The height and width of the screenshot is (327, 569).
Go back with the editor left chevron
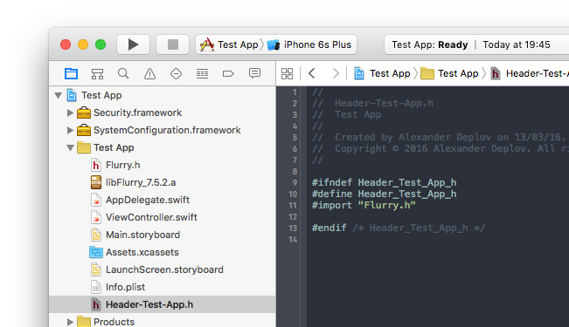311,73
